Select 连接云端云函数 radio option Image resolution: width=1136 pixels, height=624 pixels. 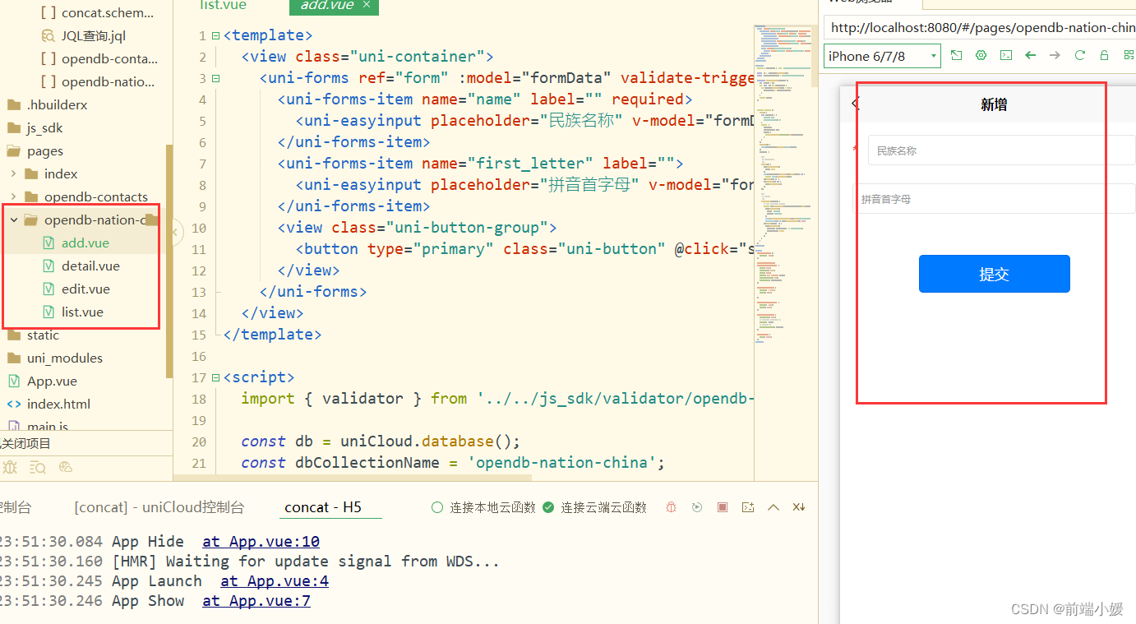tap(595, 507)
